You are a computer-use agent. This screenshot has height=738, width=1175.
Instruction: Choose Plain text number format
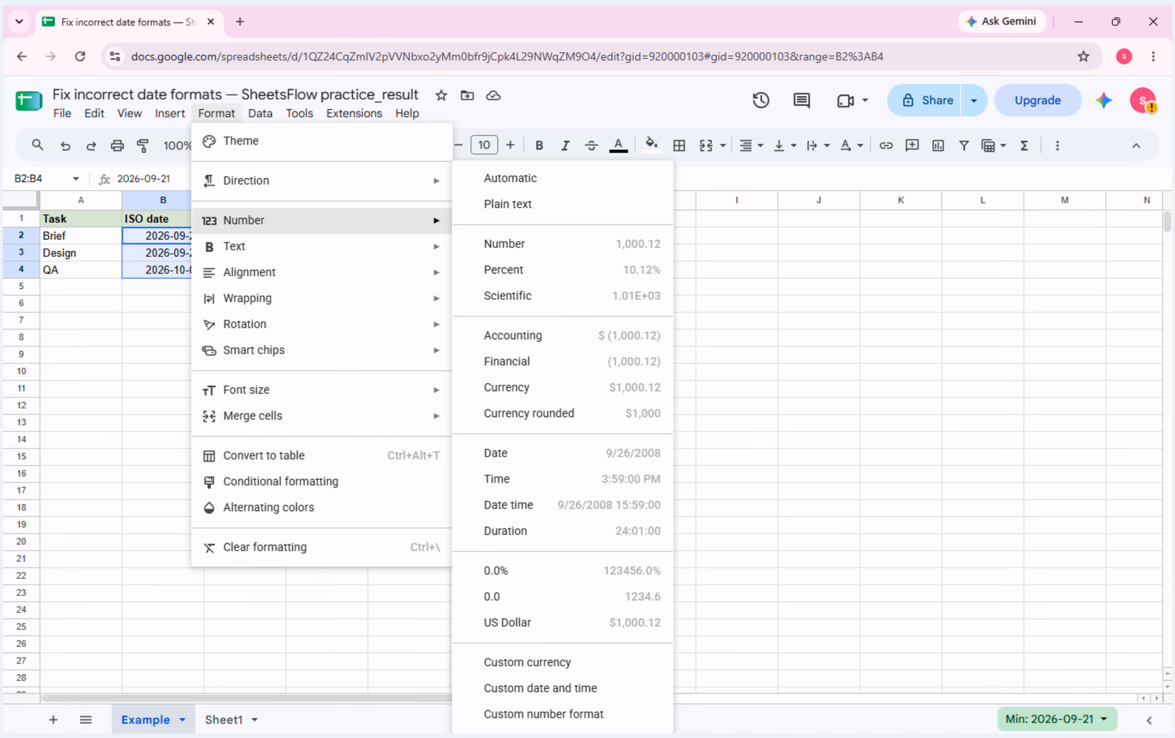coord(563,204)
